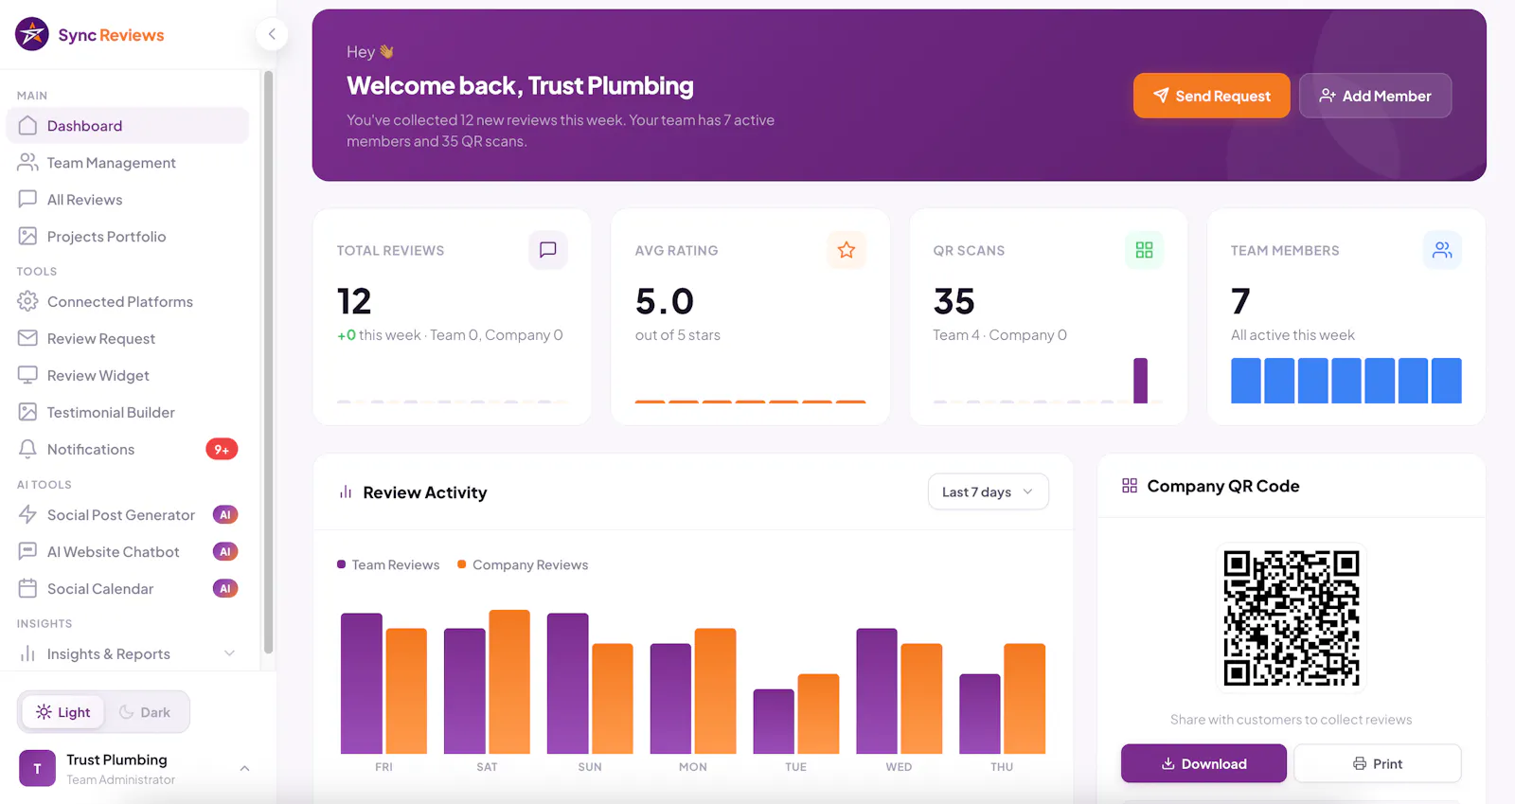The image size is (1515, 804).
Task: Click the Dashboard home icon
Action: tap(27, 125)
